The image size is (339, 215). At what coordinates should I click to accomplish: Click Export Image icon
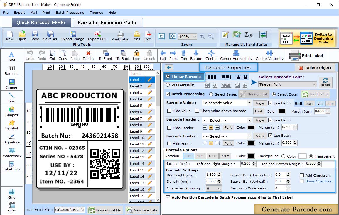point(73,36)
